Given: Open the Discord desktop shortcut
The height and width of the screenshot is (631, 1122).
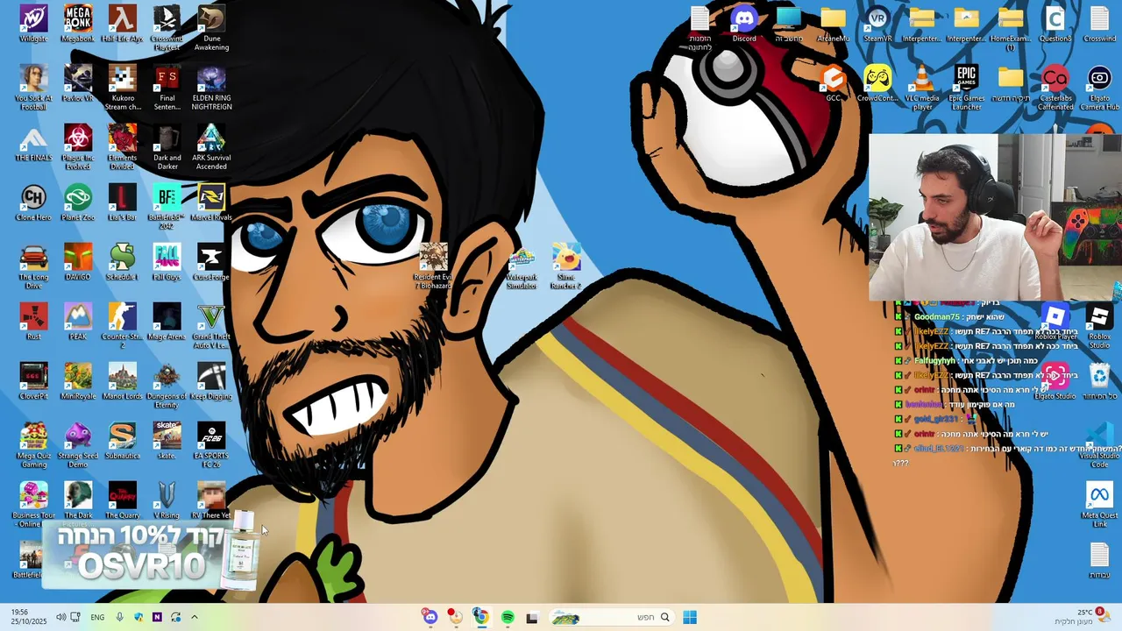Looking at the screenshot, I should pyautogui.click(x=744, y=24).
